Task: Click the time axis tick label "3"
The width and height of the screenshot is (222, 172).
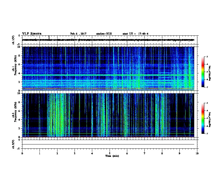Action: tap(75, 153)
